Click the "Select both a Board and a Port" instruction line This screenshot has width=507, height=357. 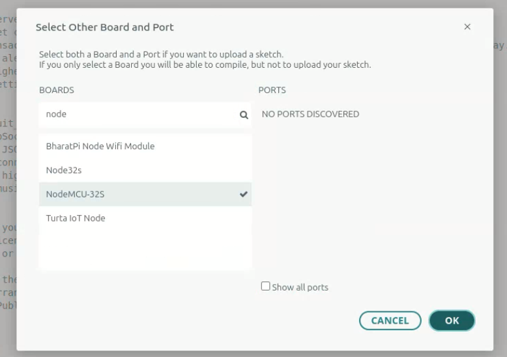161,54
